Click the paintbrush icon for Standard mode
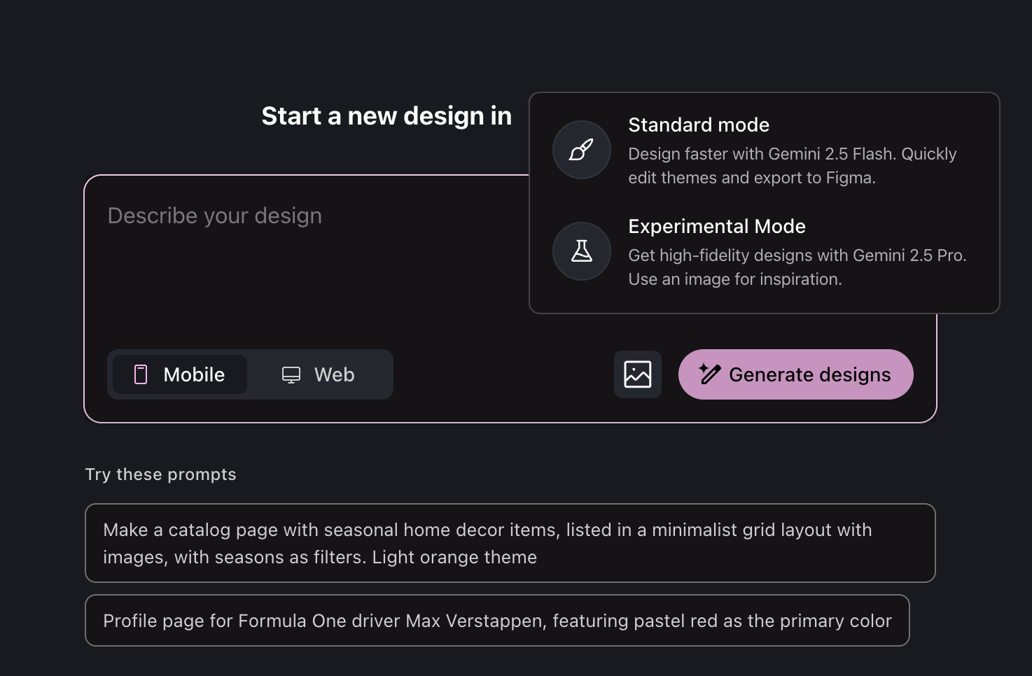This screenshot has height=676, width=1032. 581,150
